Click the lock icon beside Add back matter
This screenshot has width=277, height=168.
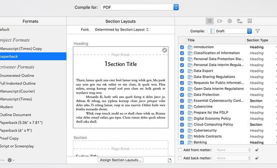(257, 158)
